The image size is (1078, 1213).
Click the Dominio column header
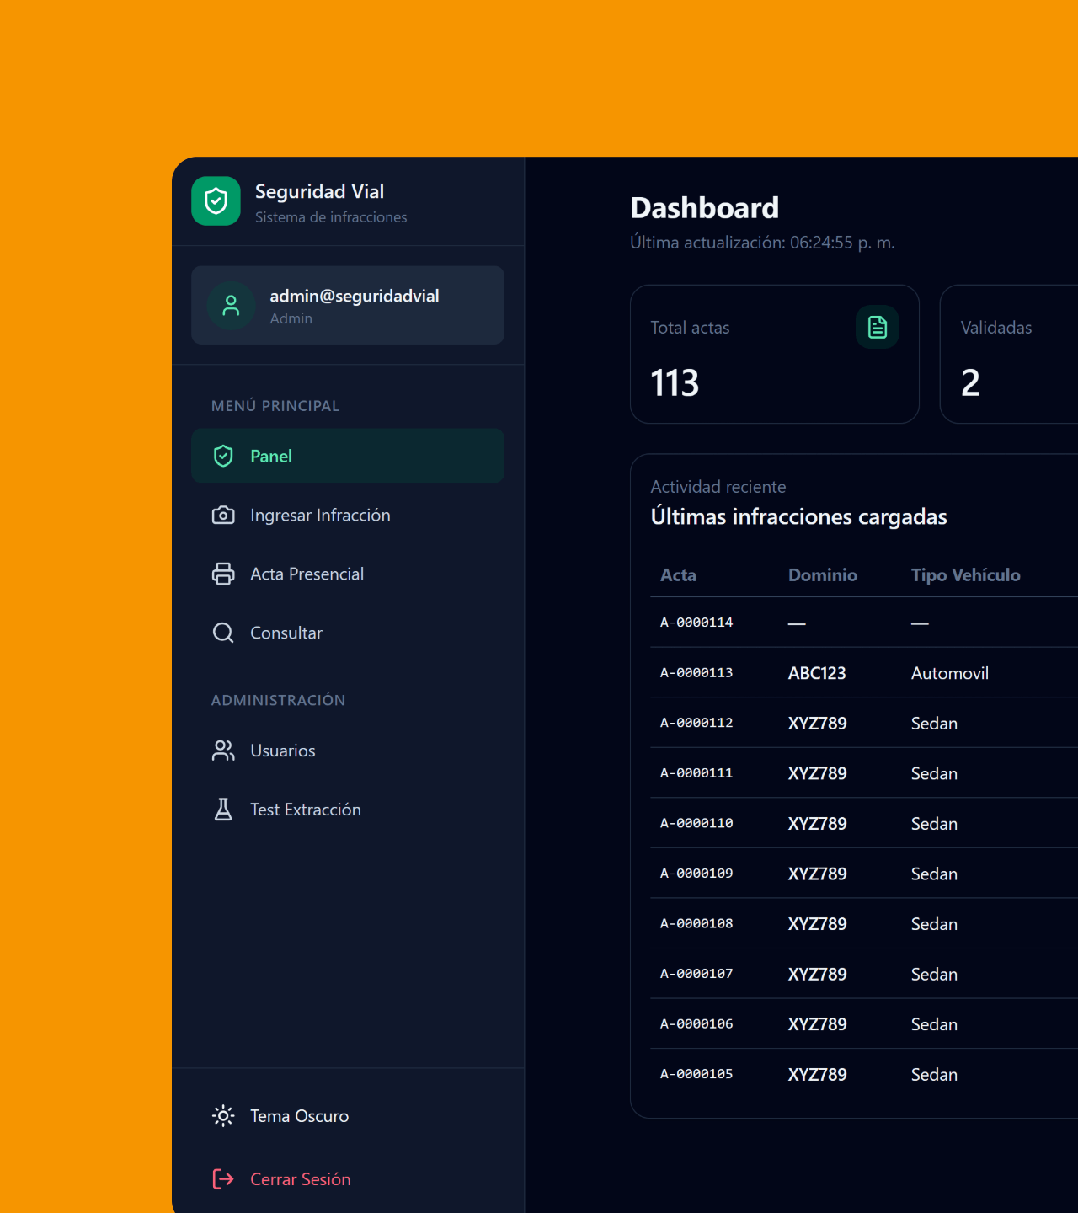pos(822,575)
